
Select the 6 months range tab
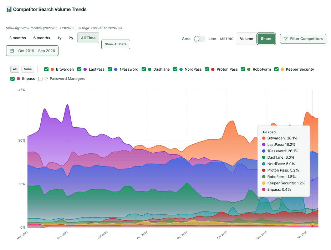click(42, 38)
